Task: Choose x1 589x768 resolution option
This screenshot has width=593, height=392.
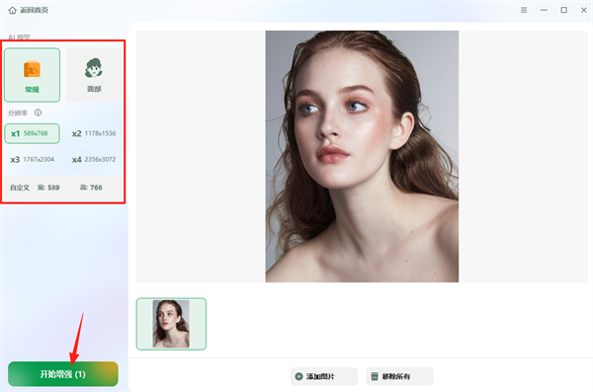Action: 33,133
